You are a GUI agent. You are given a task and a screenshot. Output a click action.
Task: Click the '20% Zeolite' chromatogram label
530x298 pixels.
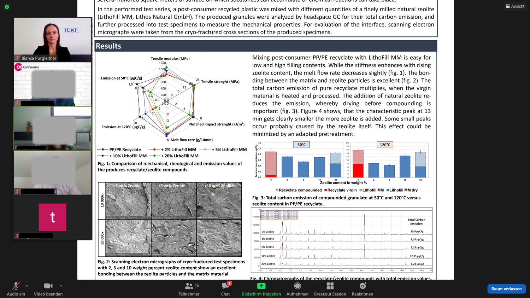[x=268, y=264]
